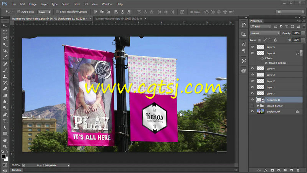Hide the Background layer

252,111
